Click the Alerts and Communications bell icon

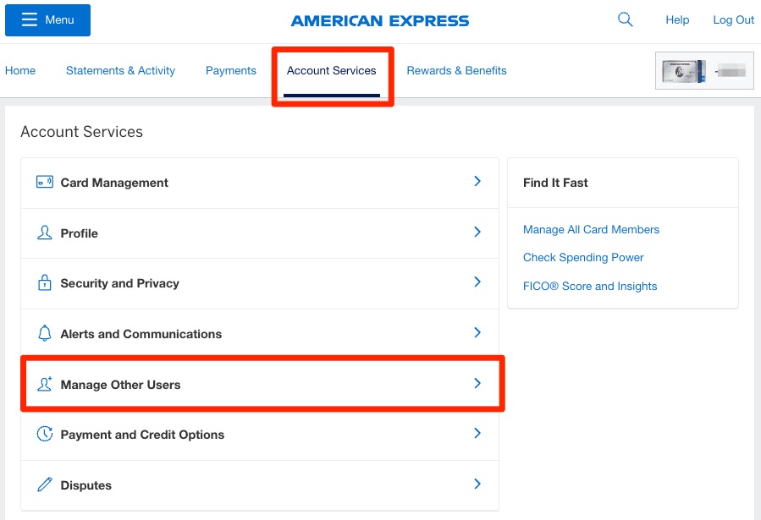44,333
